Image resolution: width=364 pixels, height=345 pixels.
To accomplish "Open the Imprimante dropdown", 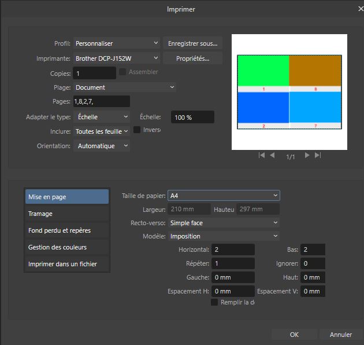I will coord(117,58).
